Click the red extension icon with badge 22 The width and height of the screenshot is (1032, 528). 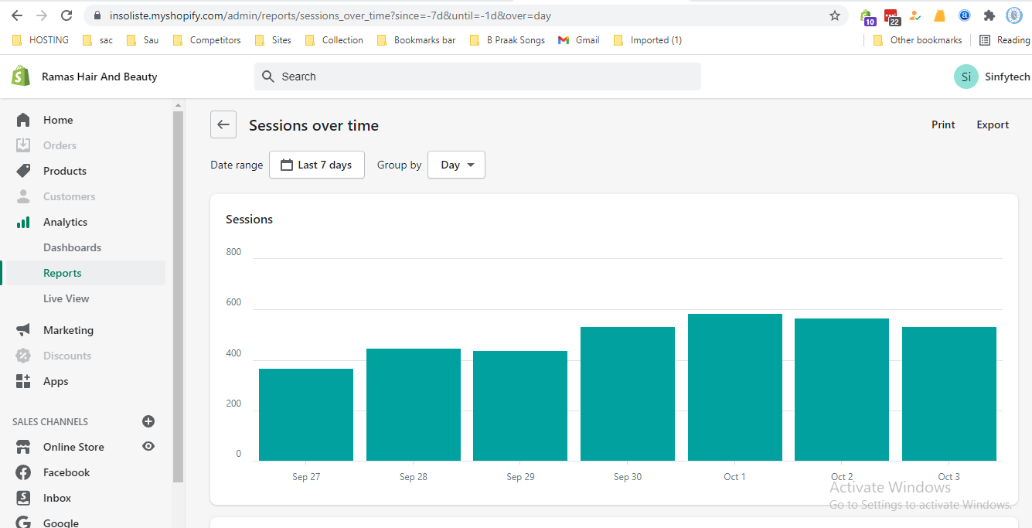click(892, 16)
